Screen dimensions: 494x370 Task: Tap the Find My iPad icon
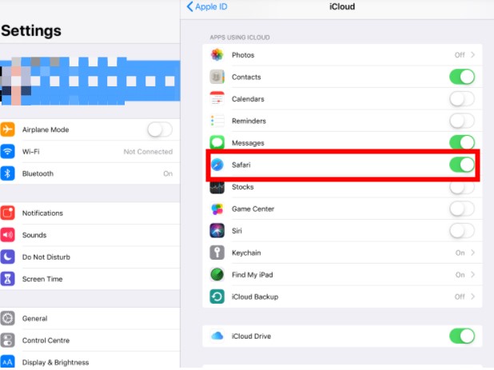tap(217, 275)
